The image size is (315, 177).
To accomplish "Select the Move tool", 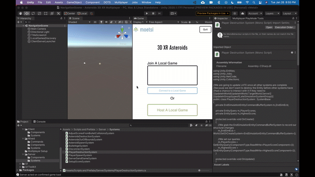I will (26, 13).
